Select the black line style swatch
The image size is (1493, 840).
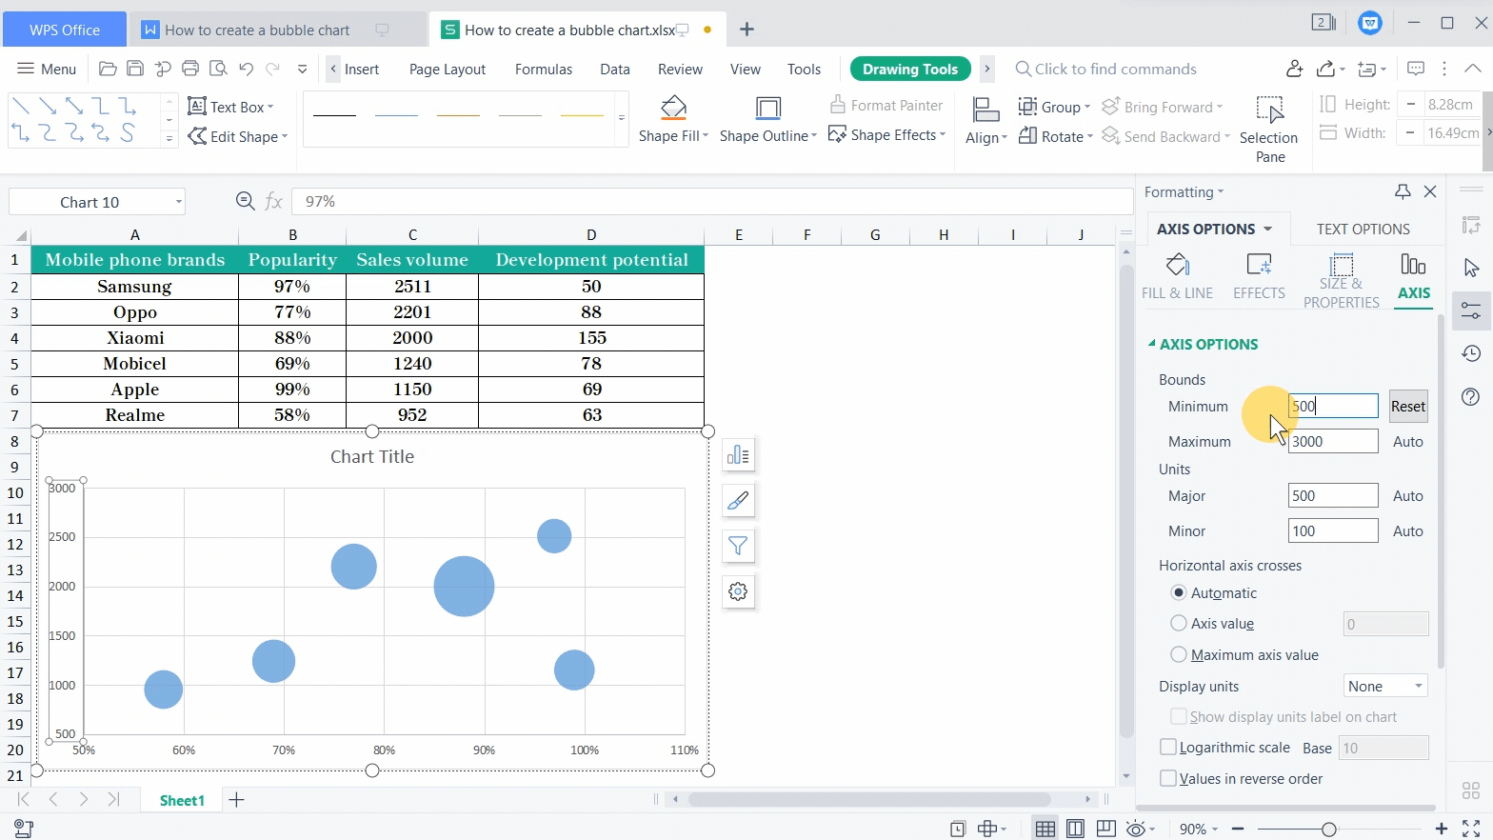click(334, 115)
